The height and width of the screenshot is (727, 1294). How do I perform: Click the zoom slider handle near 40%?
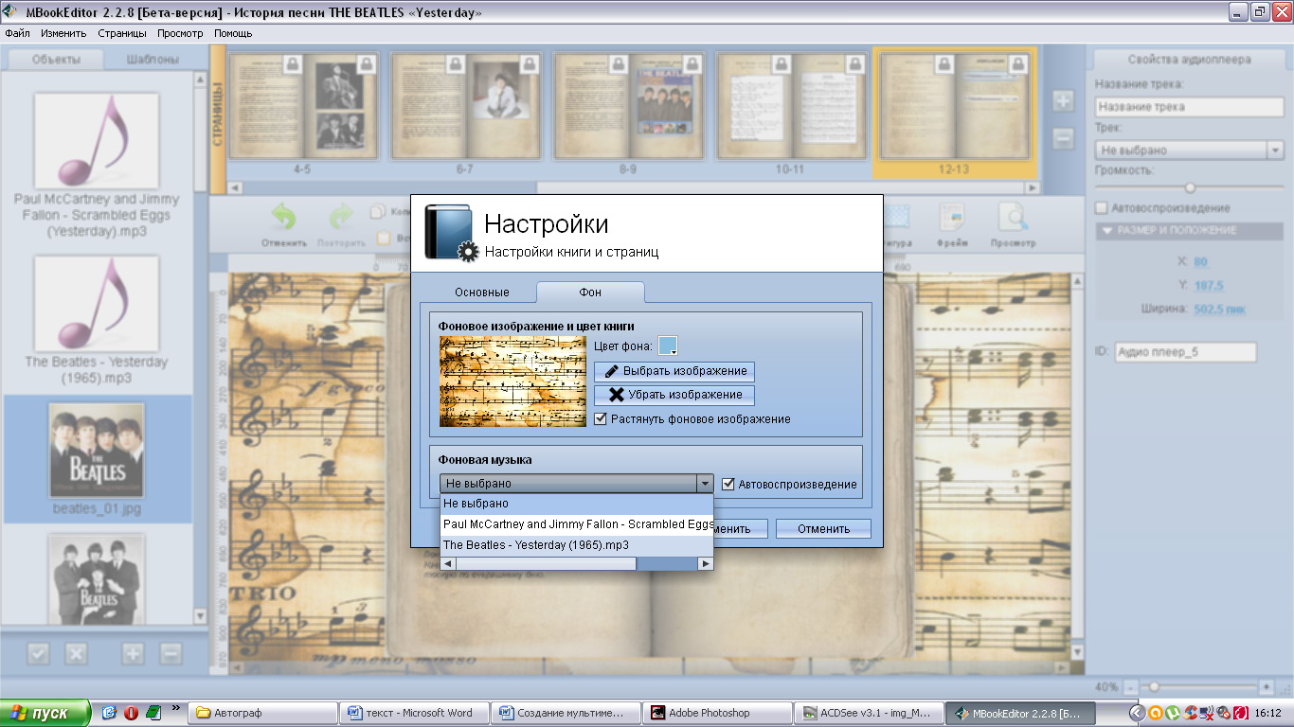coord(1154,687)
